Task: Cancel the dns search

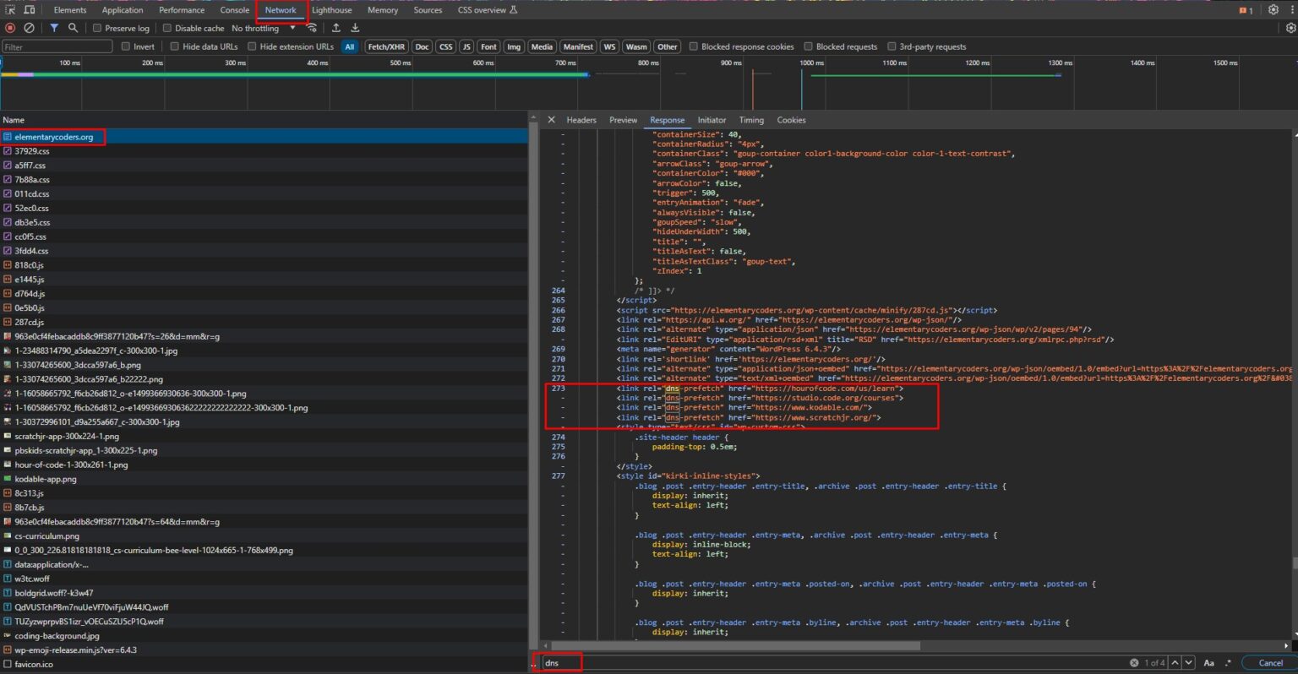Action: click(1268, 662)
